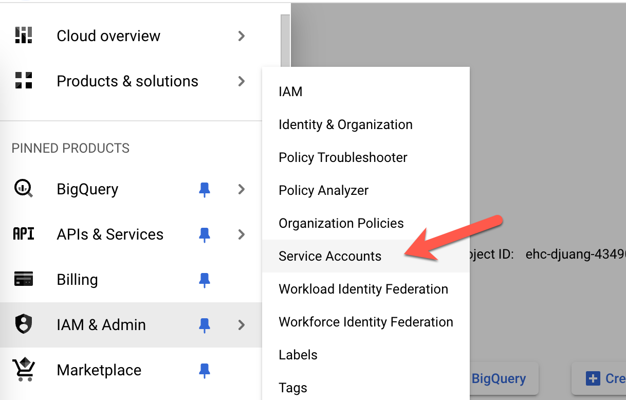Open Service Accounts from the menu
Screen dimensions: 626x400
330,256
